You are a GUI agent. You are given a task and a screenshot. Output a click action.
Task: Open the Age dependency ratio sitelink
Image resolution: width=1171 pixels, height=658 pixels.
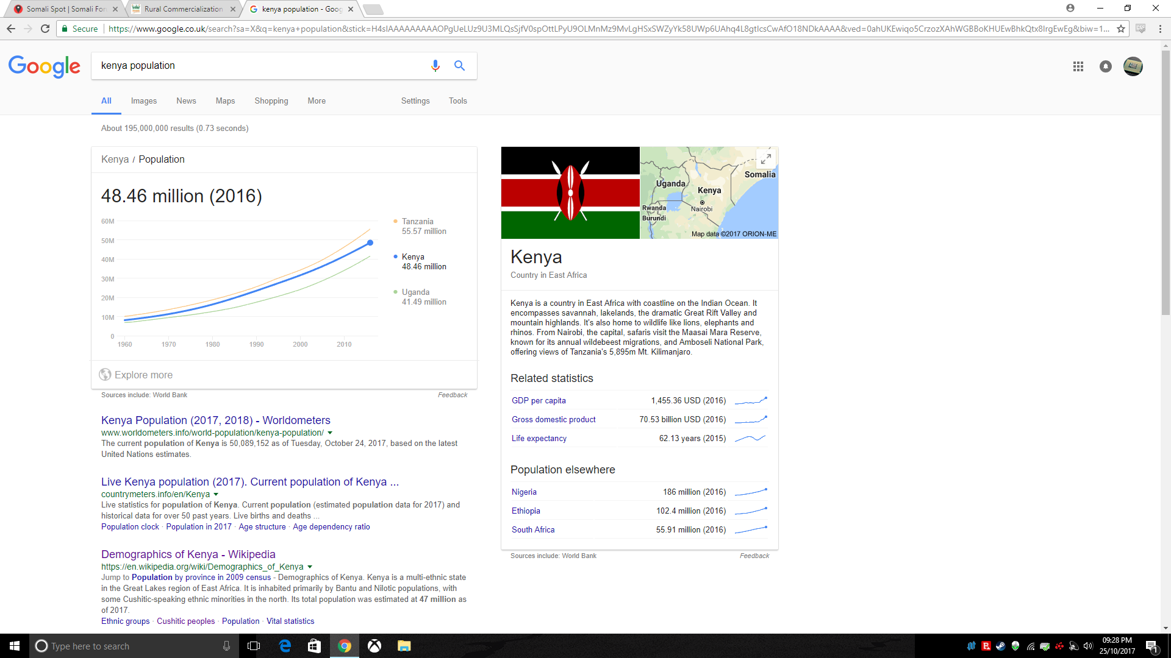(x=331, y=527)
